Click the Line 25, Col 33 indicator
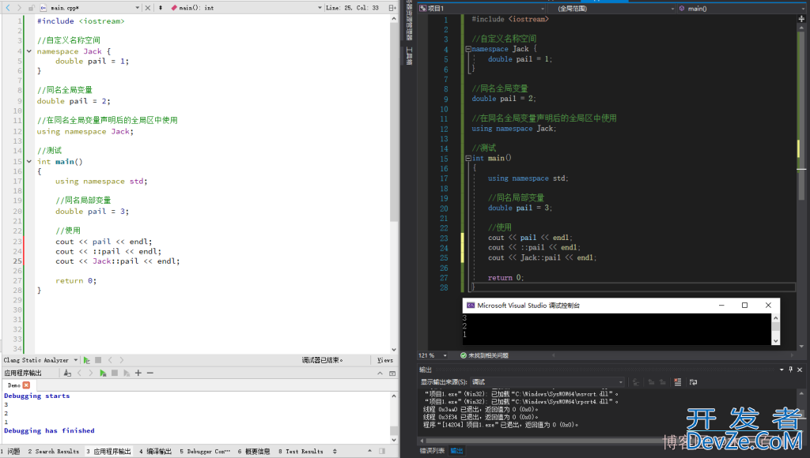 352,8
